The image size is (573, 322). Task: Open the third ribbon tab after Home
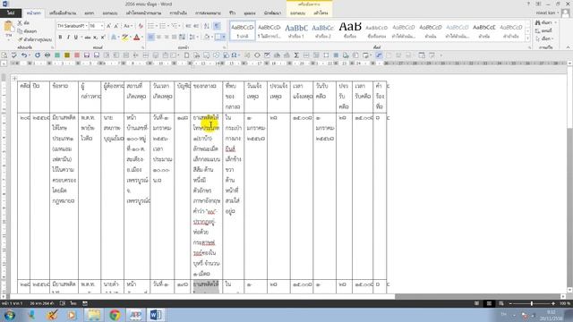(x=110, y=13)
